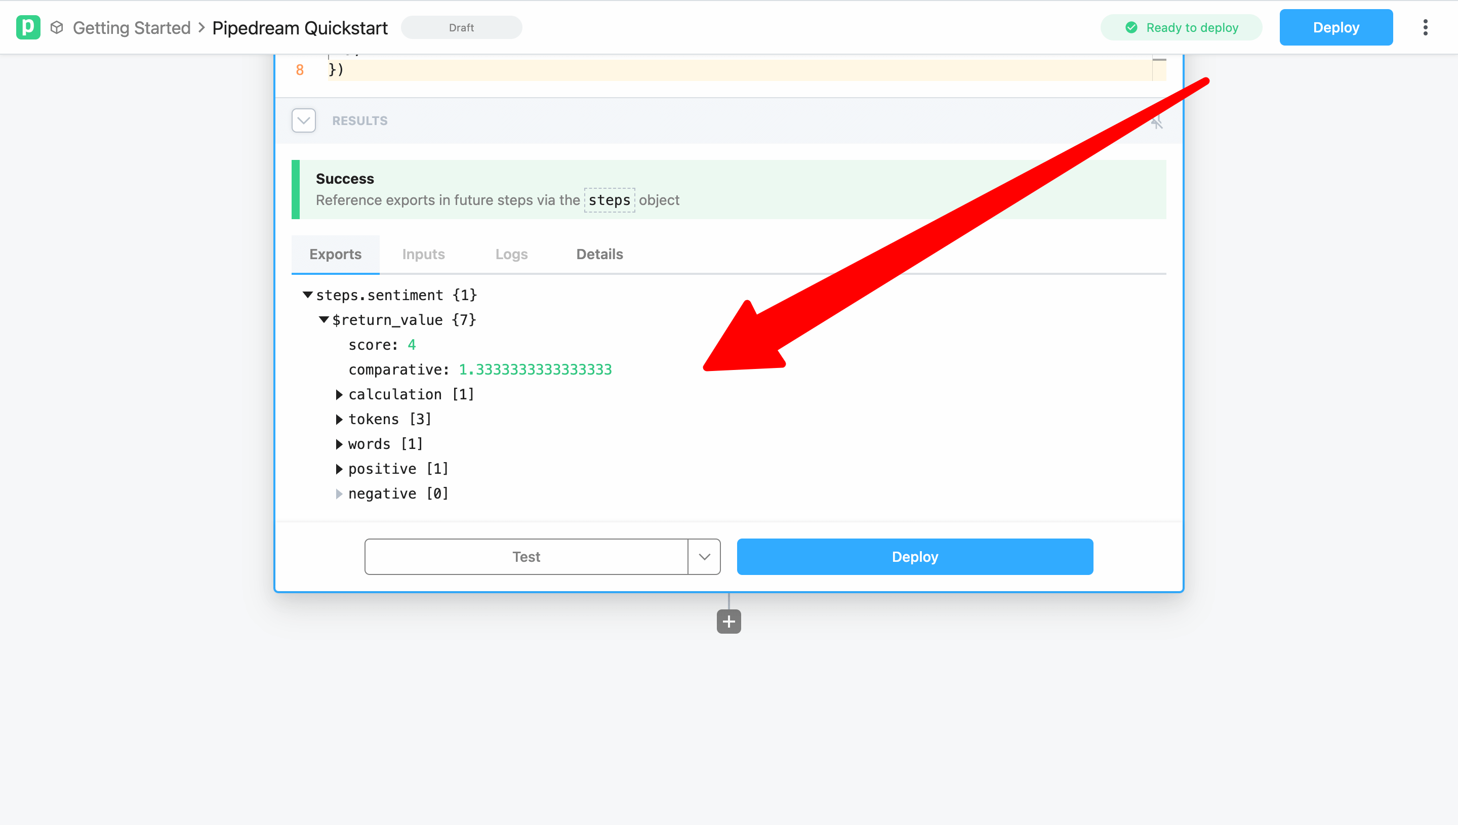Click the green Ready to deploy checkmark
Screen dimensions: 1458x825
click(1131, 27)
